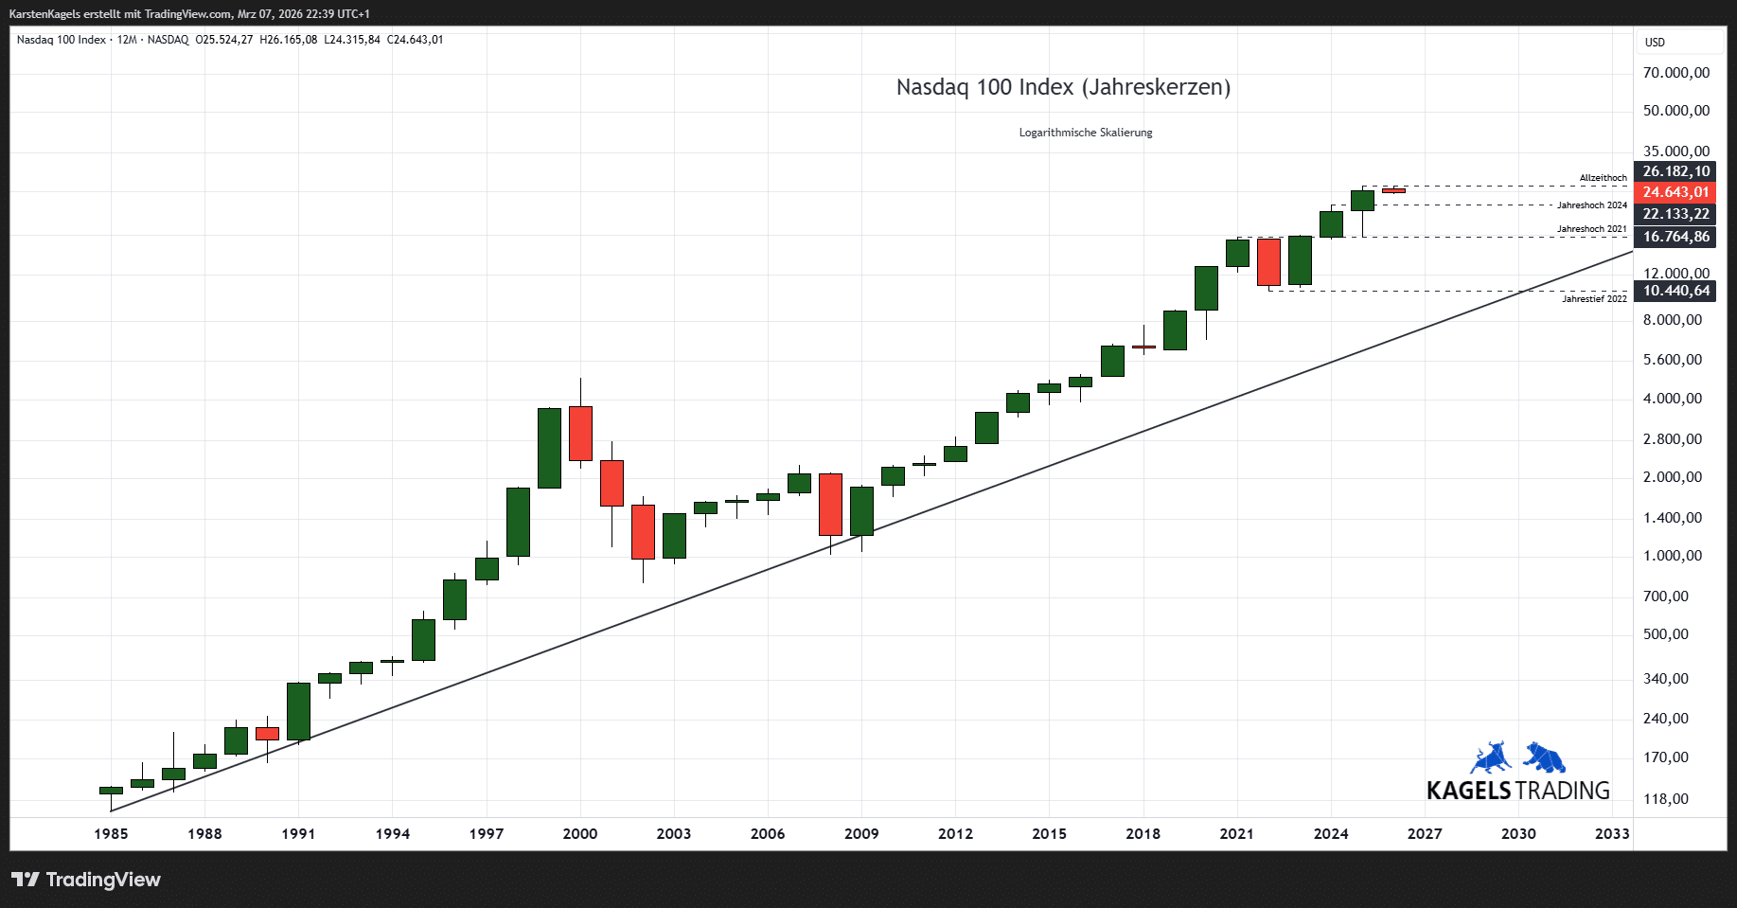Click the KAGELS TRADING wordmark

(x=1517, y=791)
